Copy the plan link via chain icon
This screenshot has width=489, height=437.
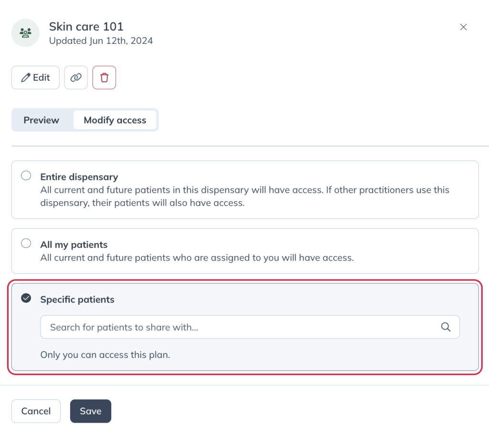[x=76, y=78]
